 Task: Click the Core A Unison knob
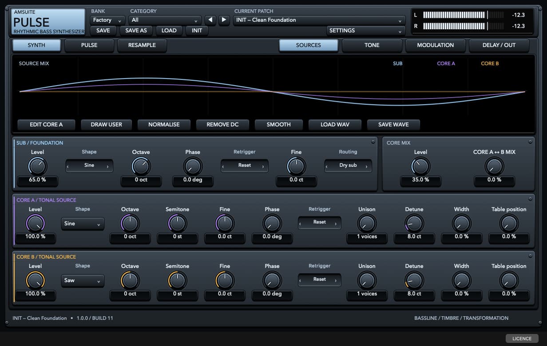(x=367, y=223)
